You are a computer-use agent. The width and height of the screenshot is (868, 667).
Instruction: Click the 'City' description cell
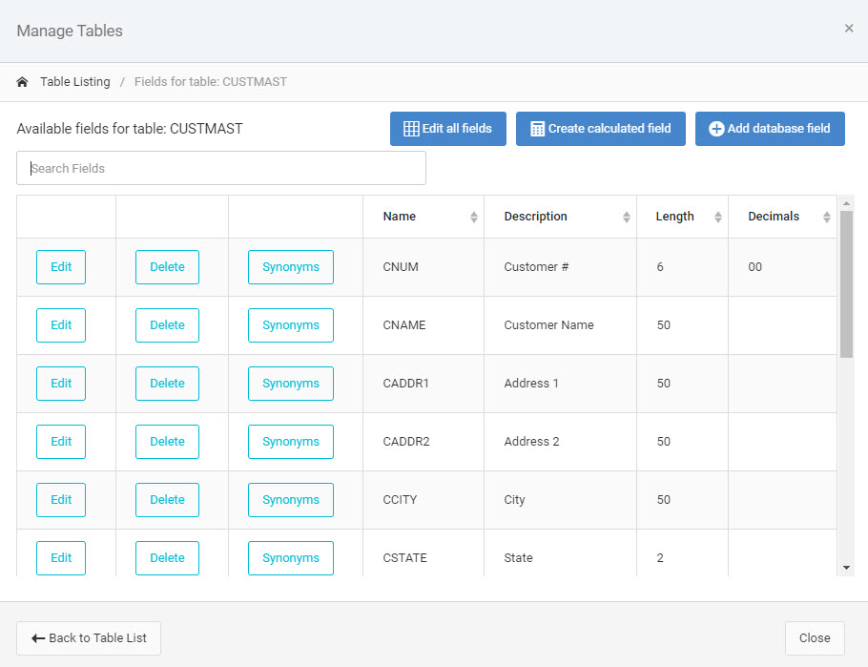pos(560,500)
